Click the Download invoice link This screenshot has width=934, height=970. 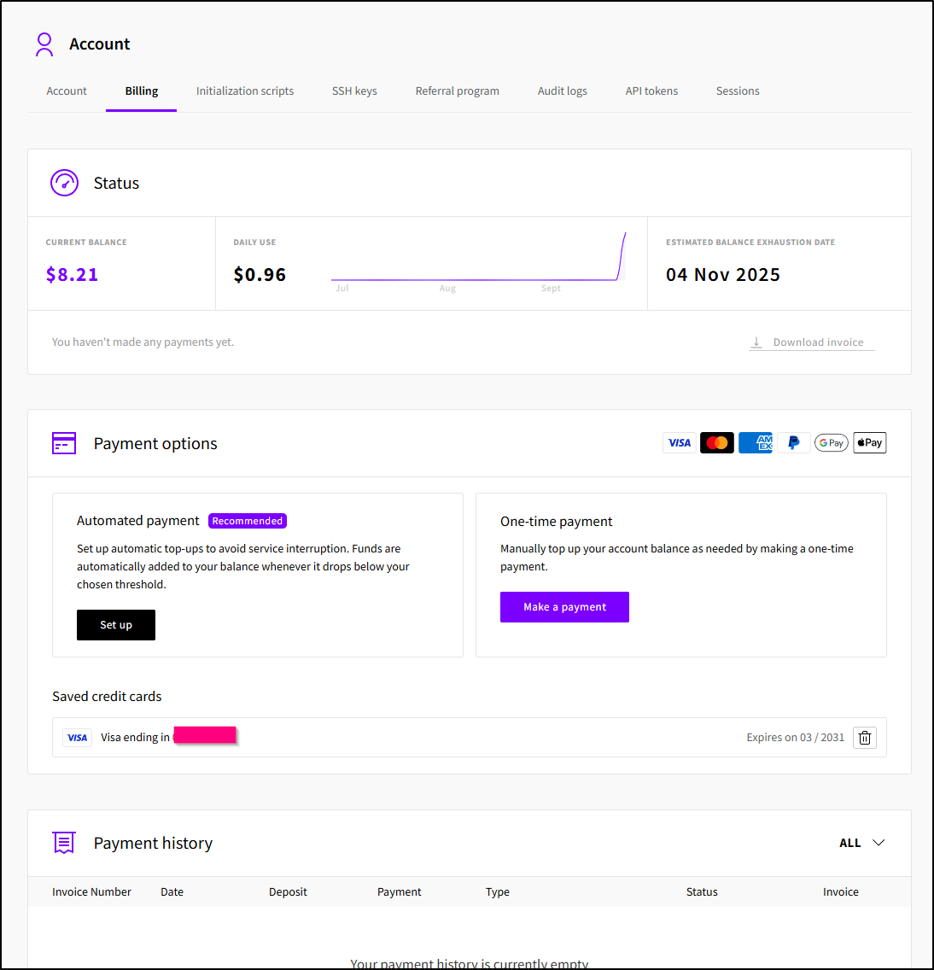pyautogui.click(x=811, y=342)
